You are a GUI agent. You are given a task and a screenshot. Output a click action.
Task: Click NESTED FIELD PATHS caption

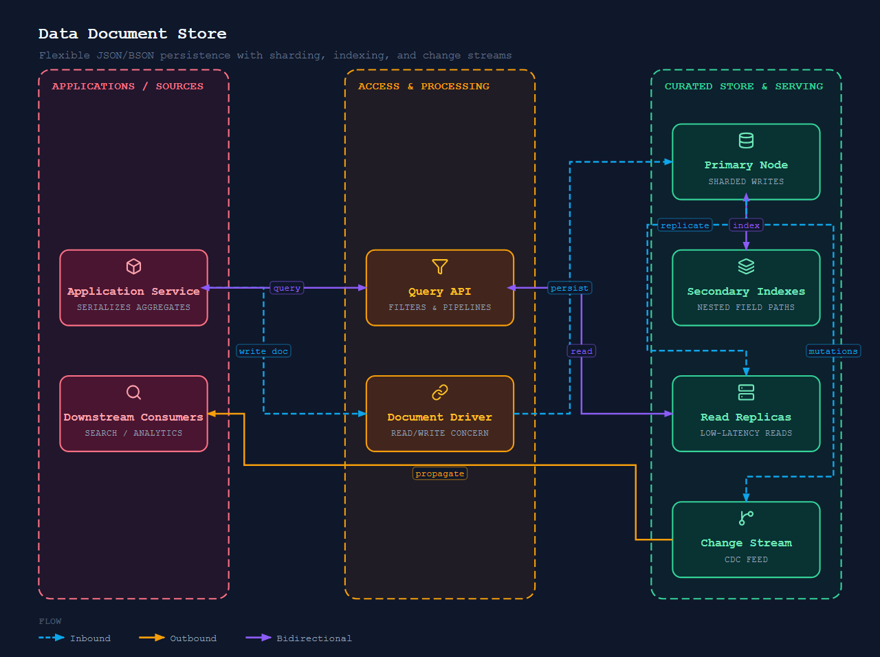click(746, 307)
